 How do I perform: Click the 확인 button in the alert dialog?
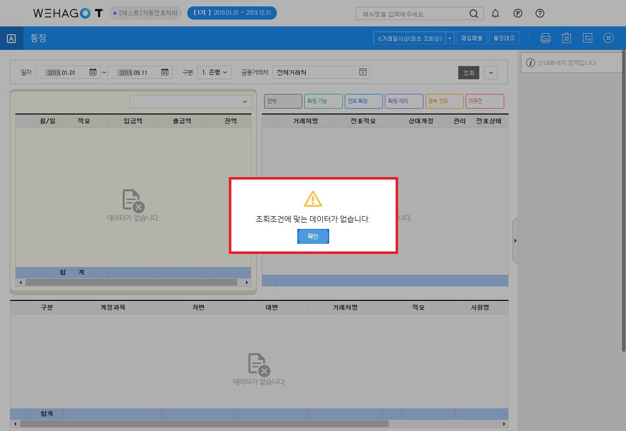pyautogui.click(x=313, y=236)
